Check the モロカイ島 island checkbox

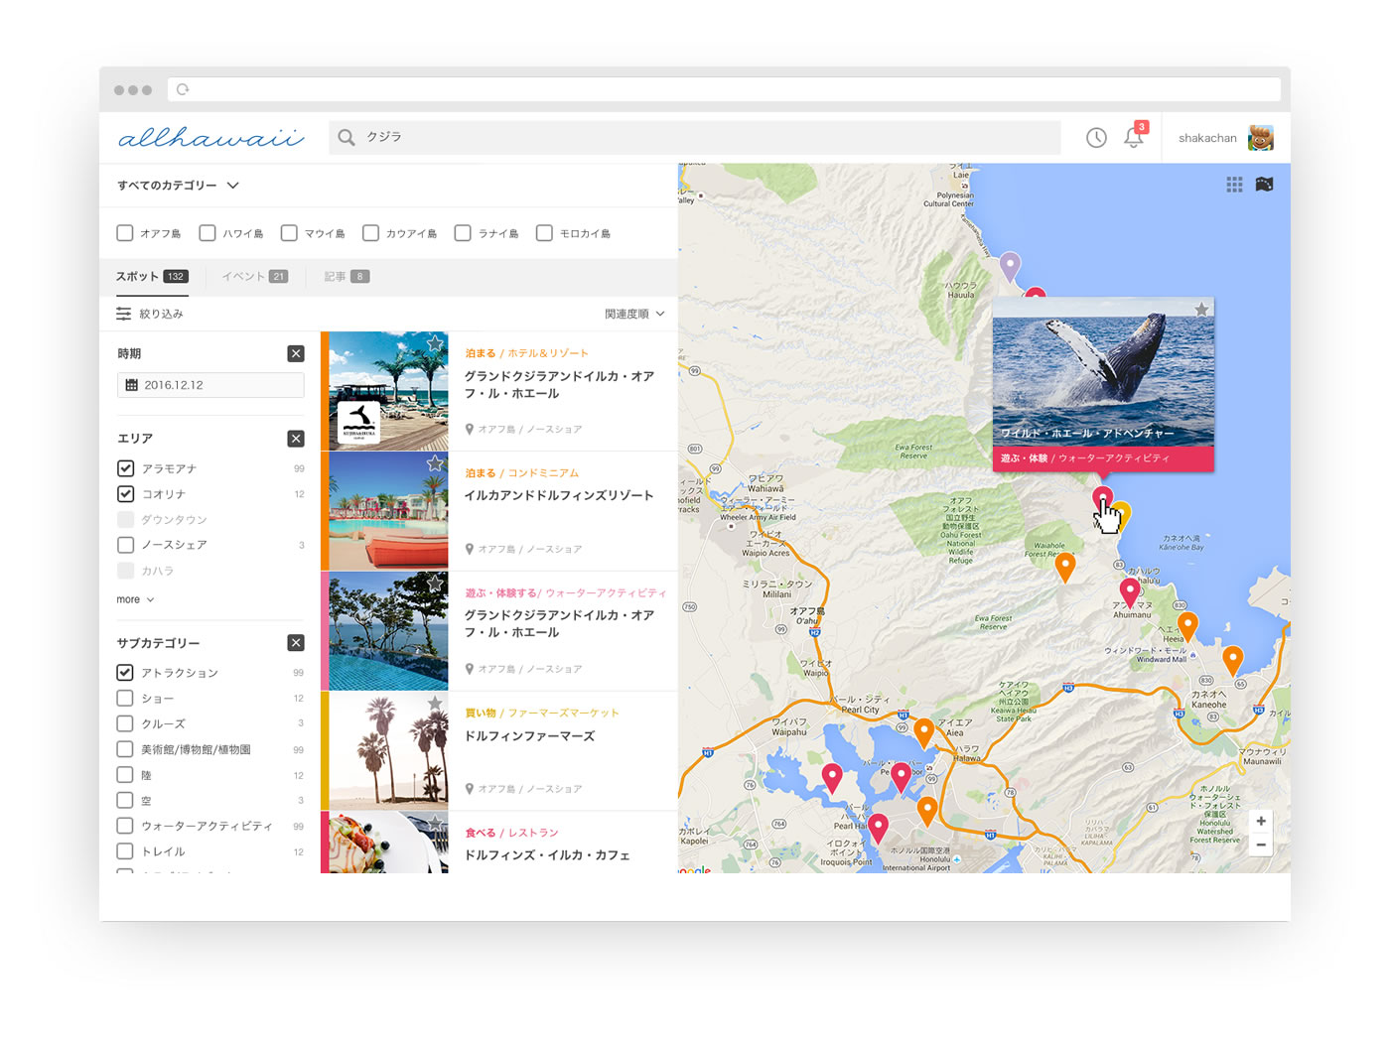[x=544, y=233]
